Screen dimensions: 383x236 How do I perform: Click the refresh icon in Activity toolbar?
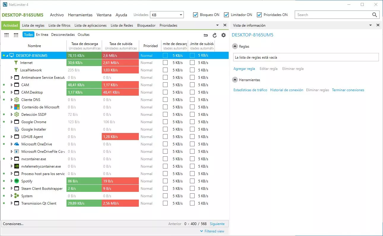[x=215, y=35]
